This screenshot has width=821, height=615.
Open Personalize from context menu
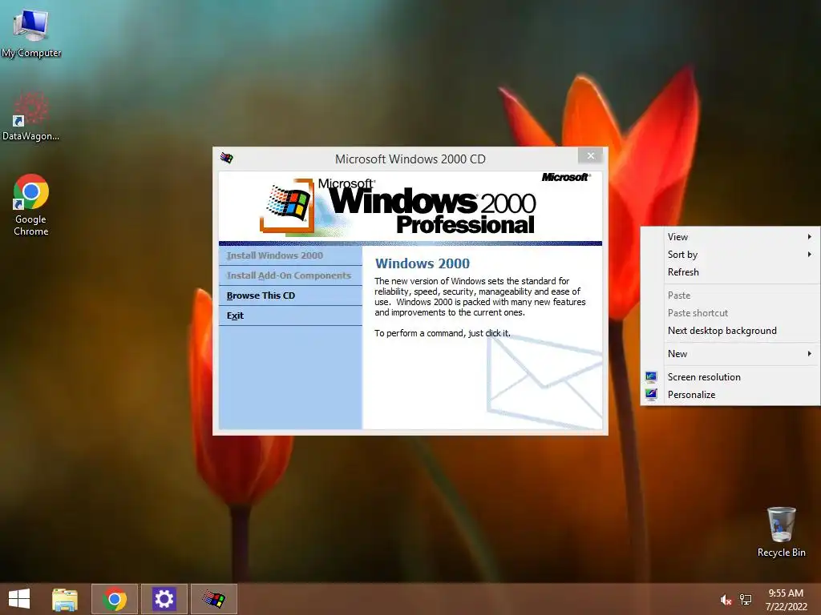point(731,395)
